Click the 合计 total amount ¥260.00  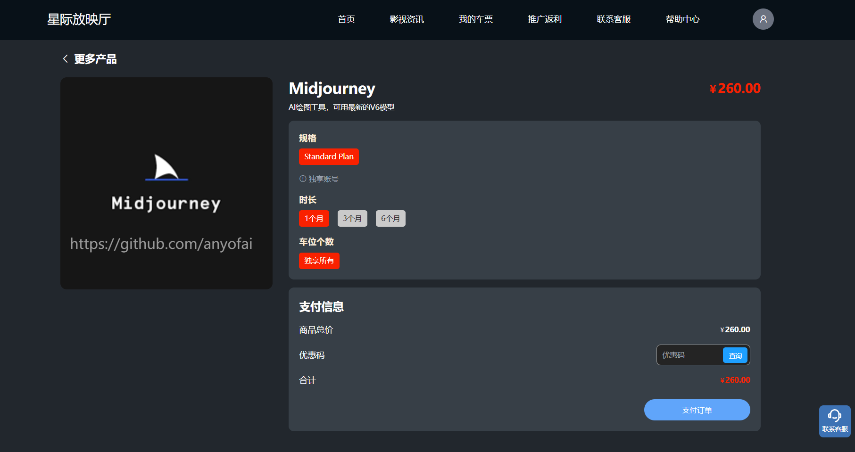click(x=735, y=380)
